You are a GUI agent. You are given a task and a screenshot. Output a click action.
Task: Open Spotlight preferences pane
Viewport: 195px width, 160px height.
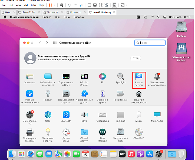121,79
